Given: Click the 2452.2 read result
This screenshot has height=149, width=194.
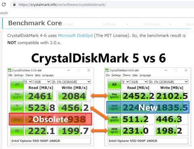Looking at the screenshot, I should click(x=138, y=96).
